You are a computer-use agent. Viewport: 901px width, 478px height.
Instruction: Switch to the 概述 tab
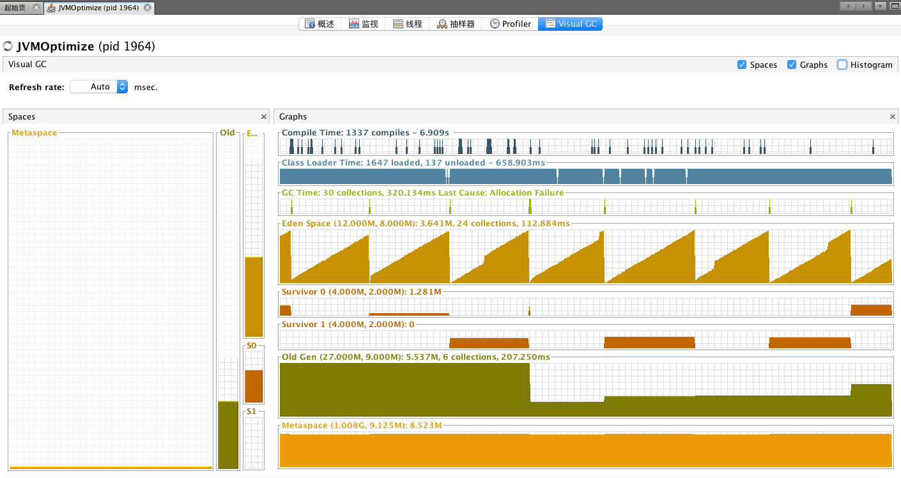pyautogui.click(x=320, y=24)
